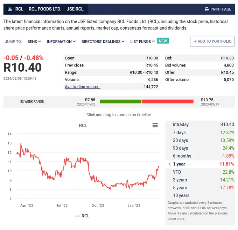Click the 52 week high R13.75
Image resolution: width=238 pixels, height=230 pixels.
pyautogui.click(x=207, y=100)
